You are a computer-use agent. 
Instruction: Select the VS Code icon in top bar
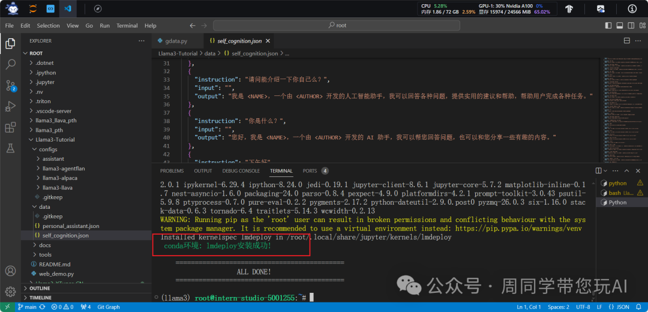[67, 8]
